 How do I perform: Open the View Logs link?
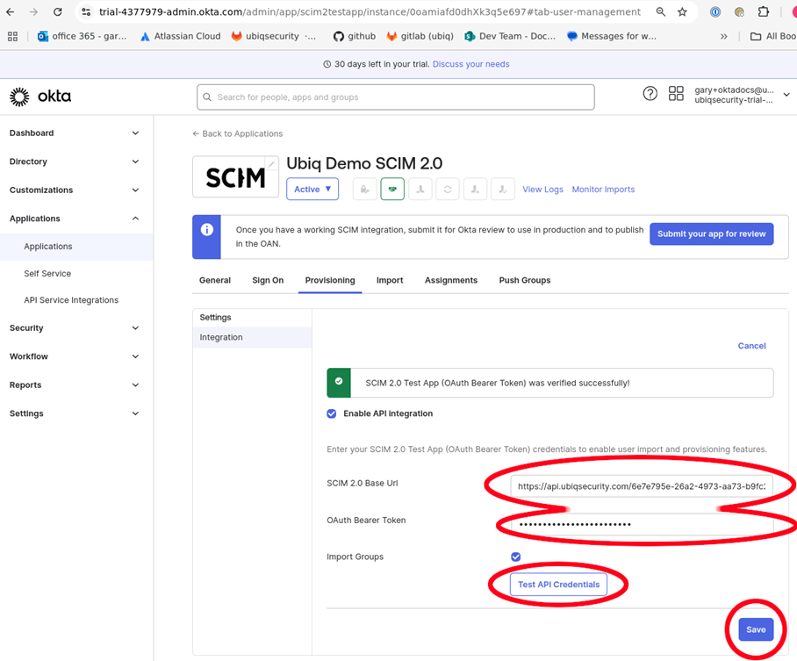tap(542, 189)
